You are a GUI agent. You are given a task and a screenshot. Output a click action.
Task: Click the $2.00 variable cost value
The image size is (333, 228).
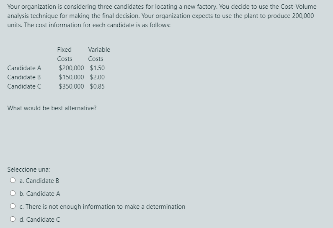coord(97,77)
